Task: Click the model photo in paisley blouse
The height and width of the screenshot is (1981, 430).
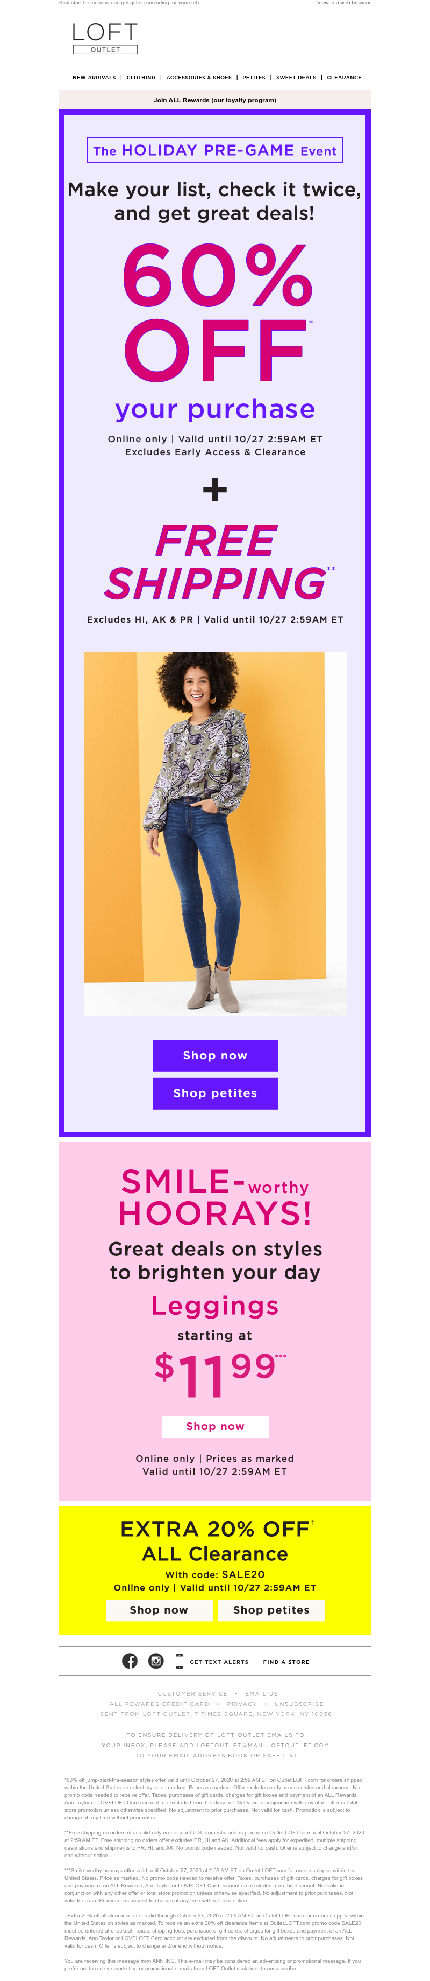Action: coord(215,834)
